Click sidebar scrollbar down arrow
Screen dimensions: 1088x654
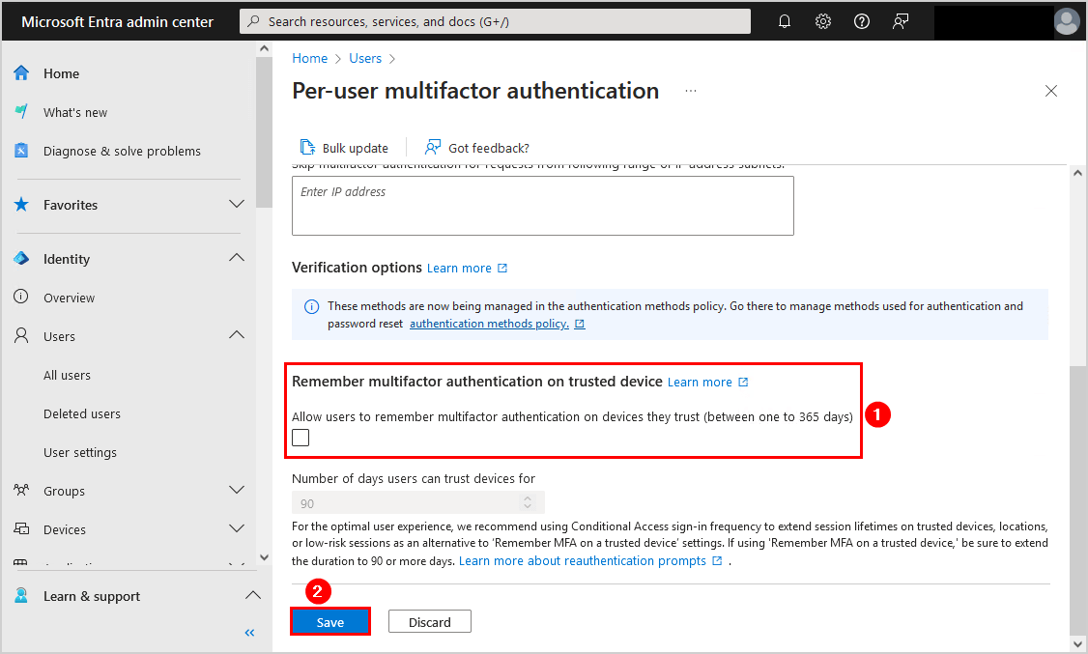pos(264,556)
